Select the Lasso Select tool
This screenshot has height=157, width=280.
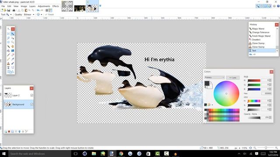click(x=8, y=38)
